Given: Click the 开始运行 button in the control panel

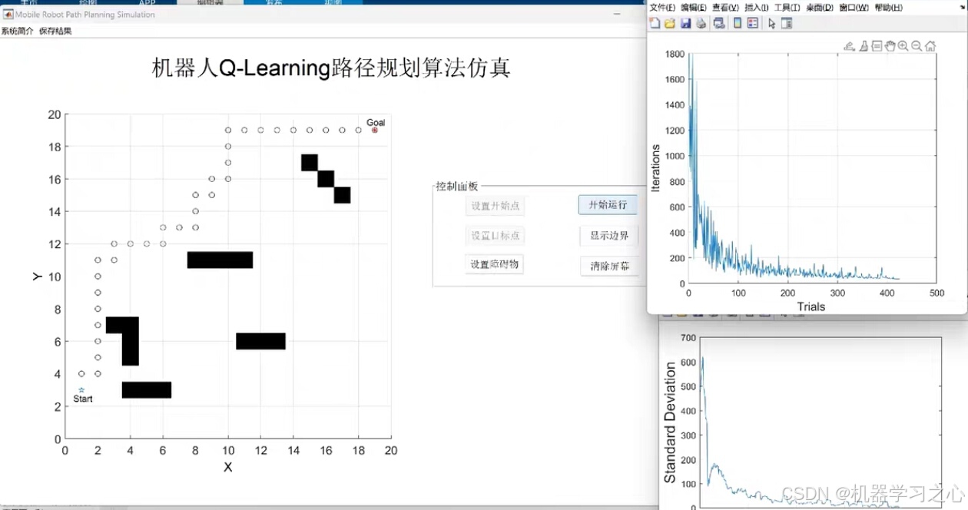Looking at the screenshot, I should [608, 205].
